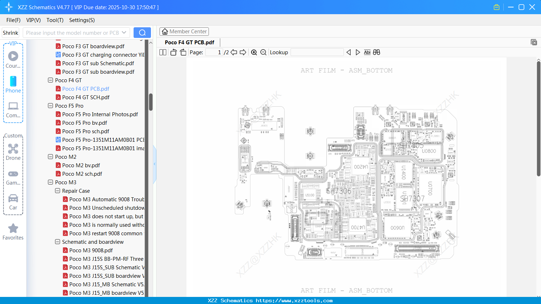Viewport: 541px width, 304px height.
Task: Select the Computer category icon
Action: 13,109
